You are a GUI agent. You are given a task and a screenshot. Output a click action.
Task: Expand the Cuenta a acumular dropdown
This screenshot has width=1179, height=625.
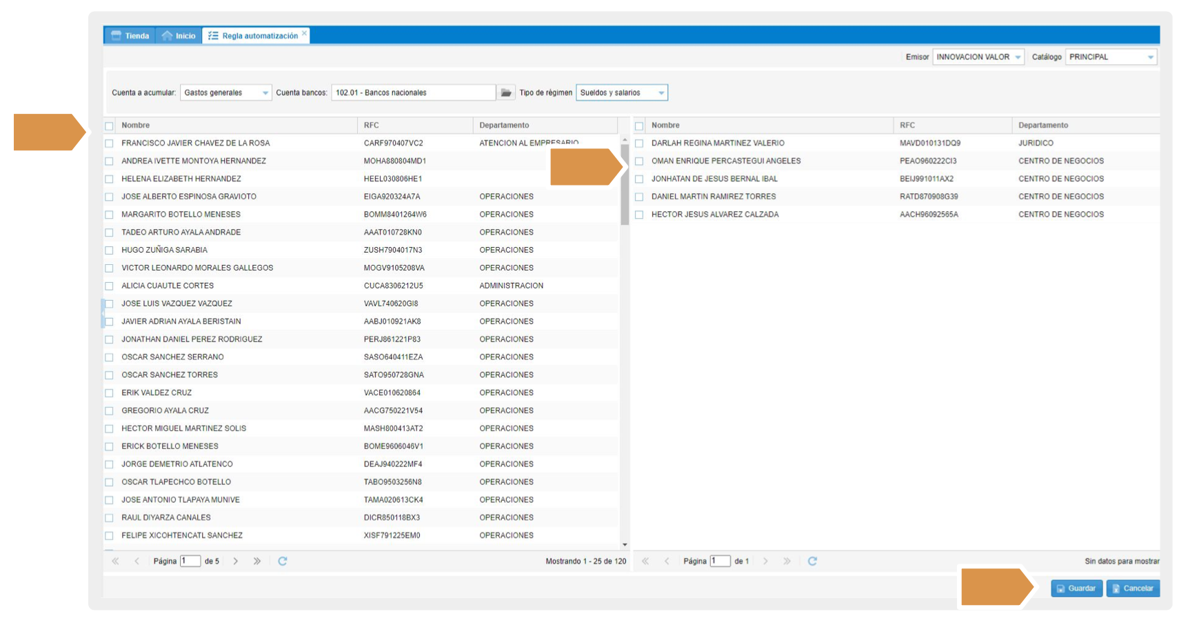tap(265, 92)
